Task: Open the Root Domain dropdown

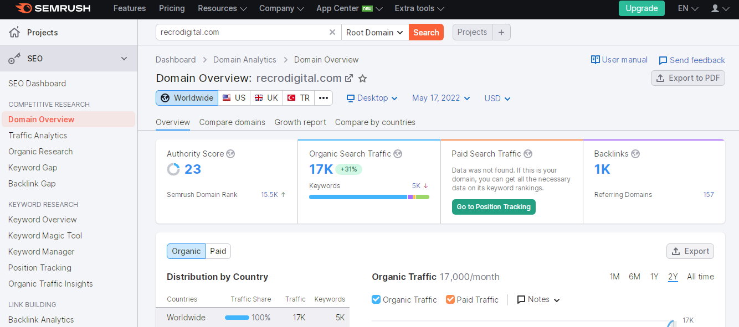Action: point(375,32)
